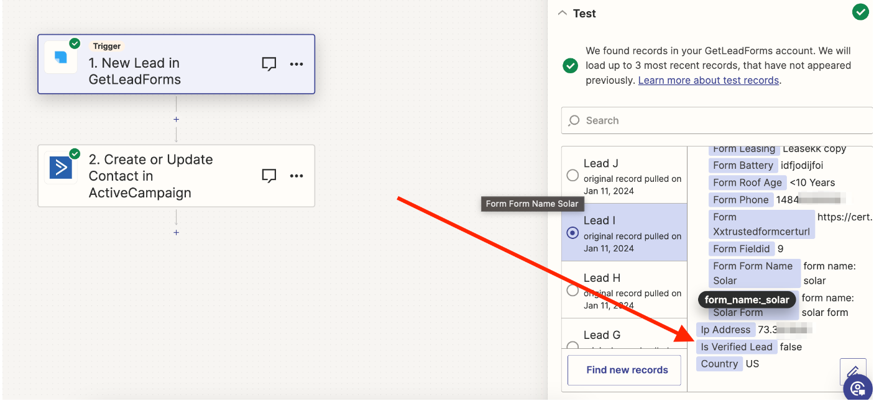
Task: Open the Learn more about test records link
Action: point(708,79)
